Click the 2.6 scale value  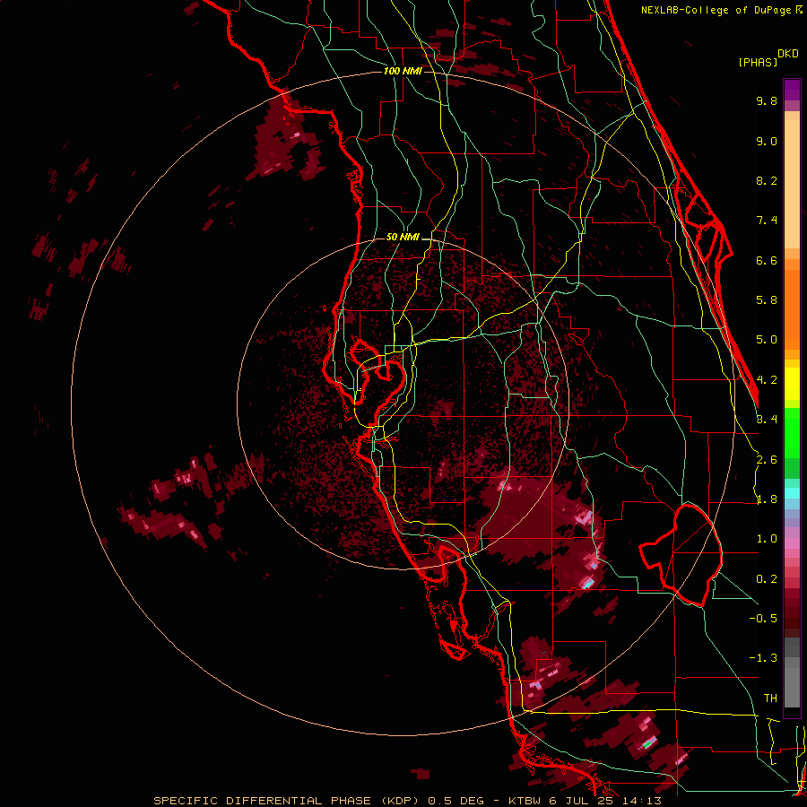[767, 460]
